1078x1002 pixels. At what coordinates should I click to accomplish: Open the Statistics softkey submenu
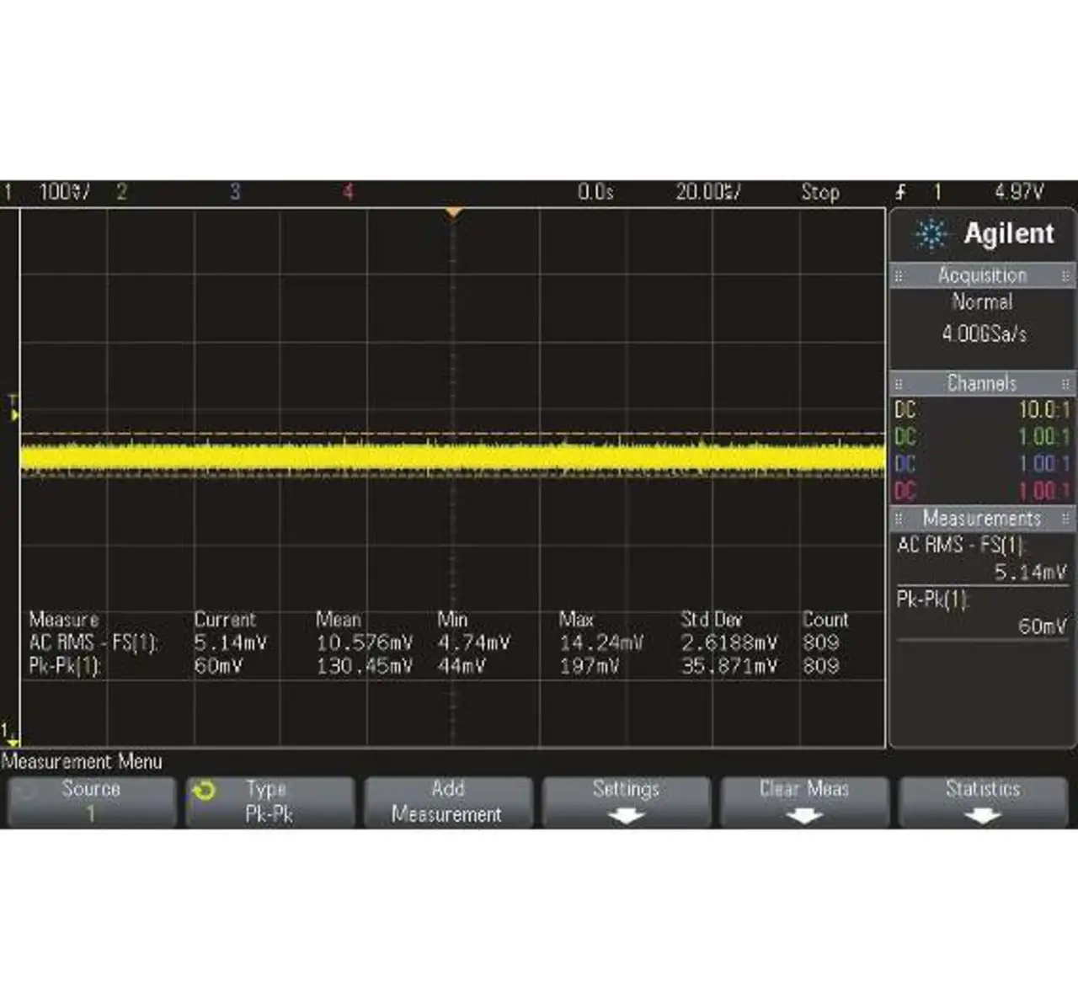click(x=983, y=802)
